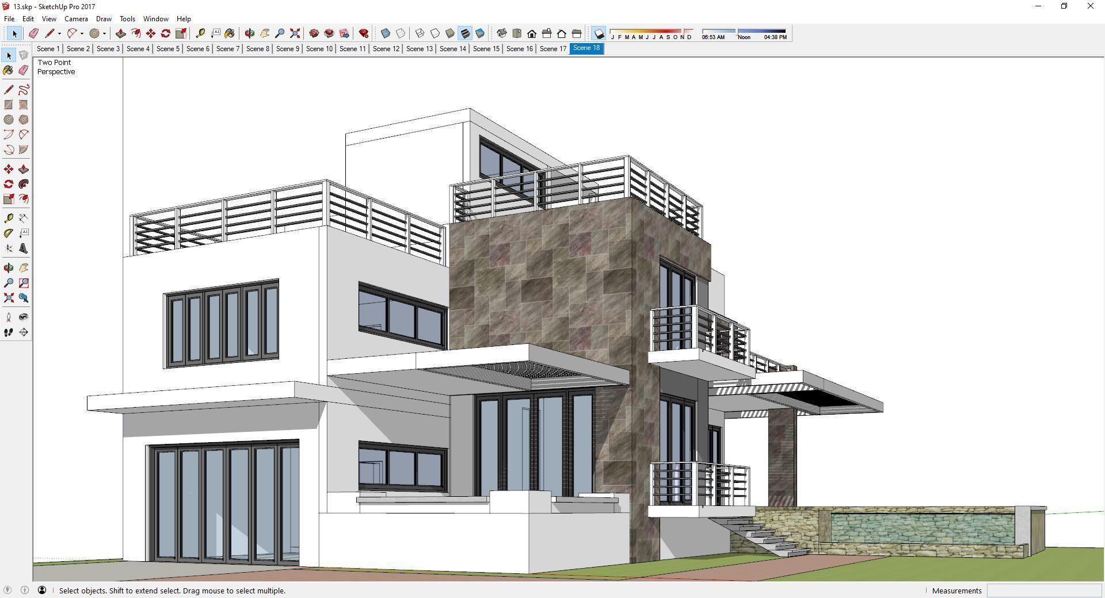Enable Shaded face style
1105x598 pixels.
point(450,33)
